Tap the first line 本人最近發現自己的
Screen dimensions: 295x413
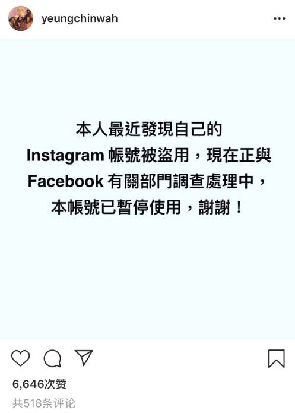(x=149, y=129)
